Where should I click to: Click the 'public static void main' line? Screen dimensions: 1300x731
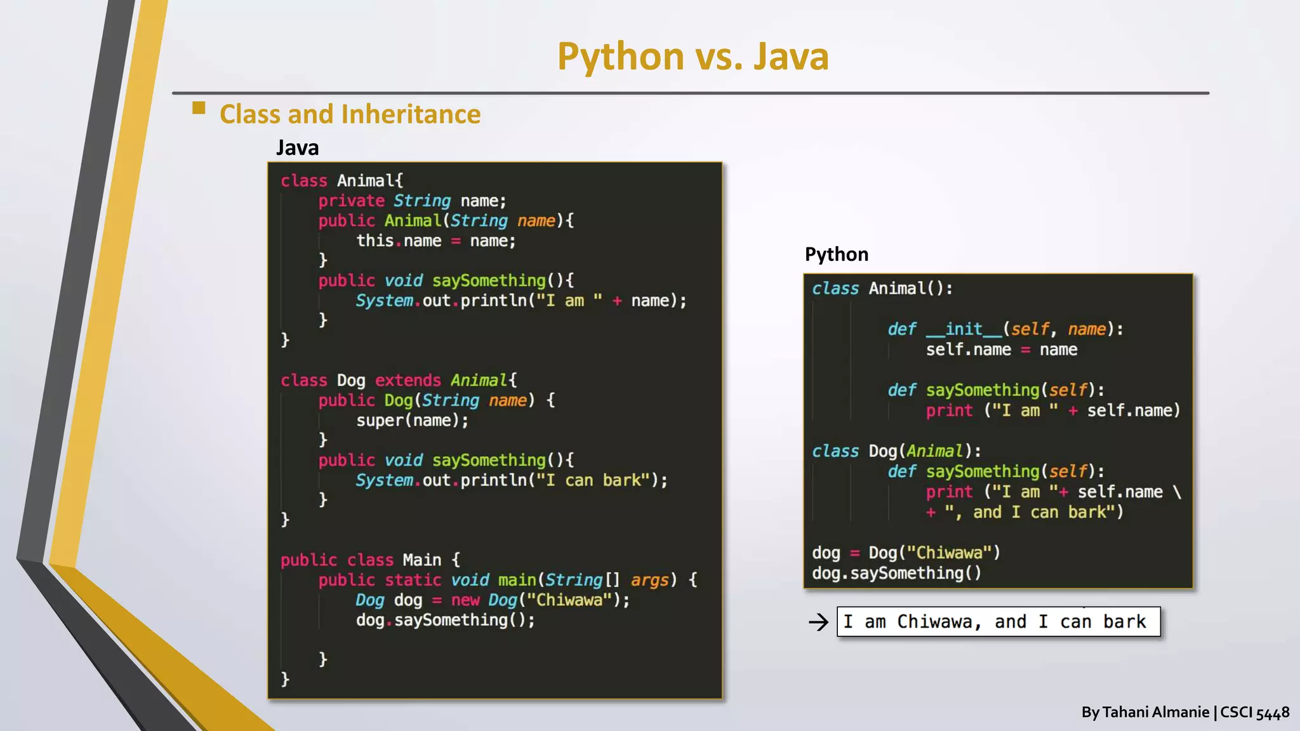pos(507,580)
